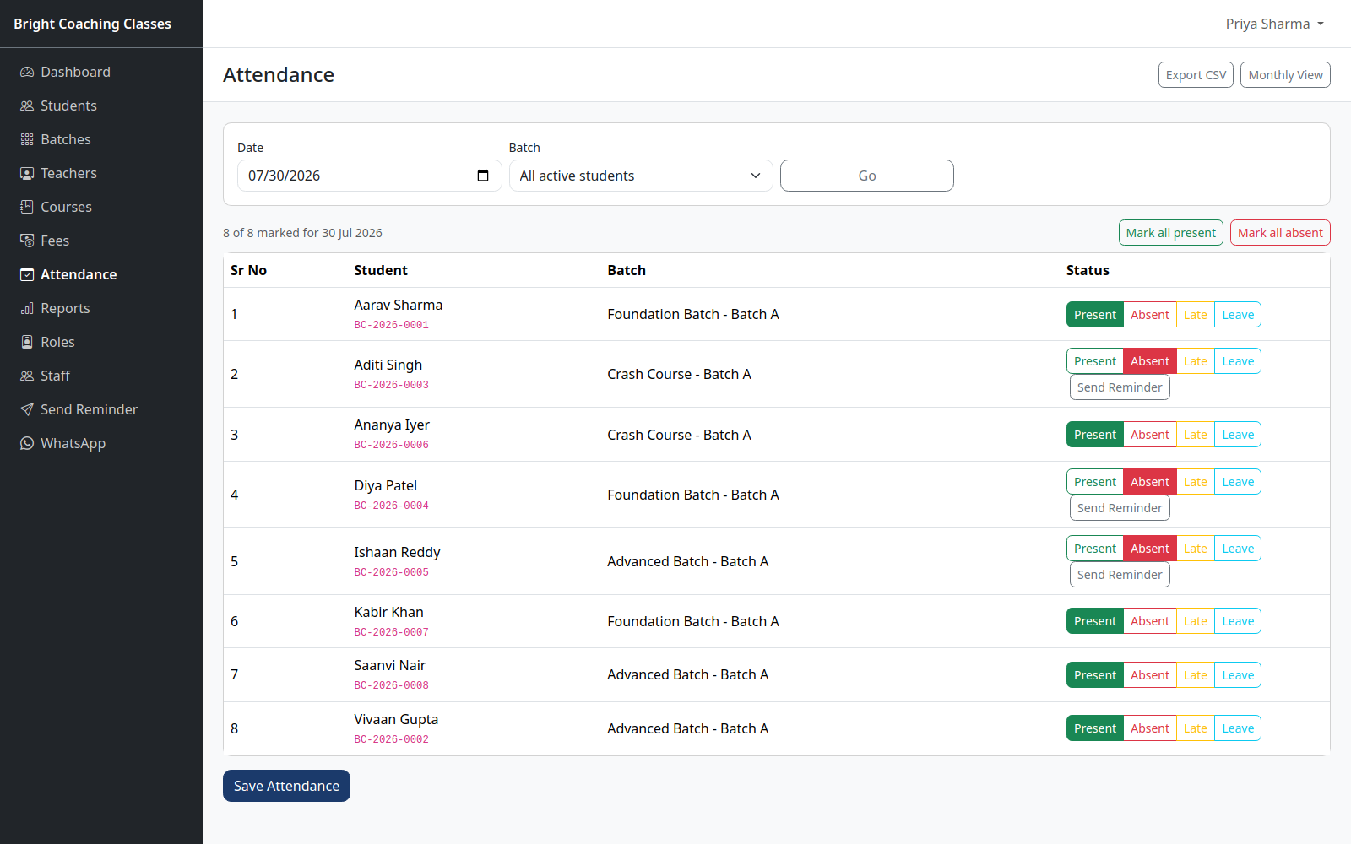1351x844 pixels.
Task: Click the name Vivaan Gupta
Action: (396, 719)
